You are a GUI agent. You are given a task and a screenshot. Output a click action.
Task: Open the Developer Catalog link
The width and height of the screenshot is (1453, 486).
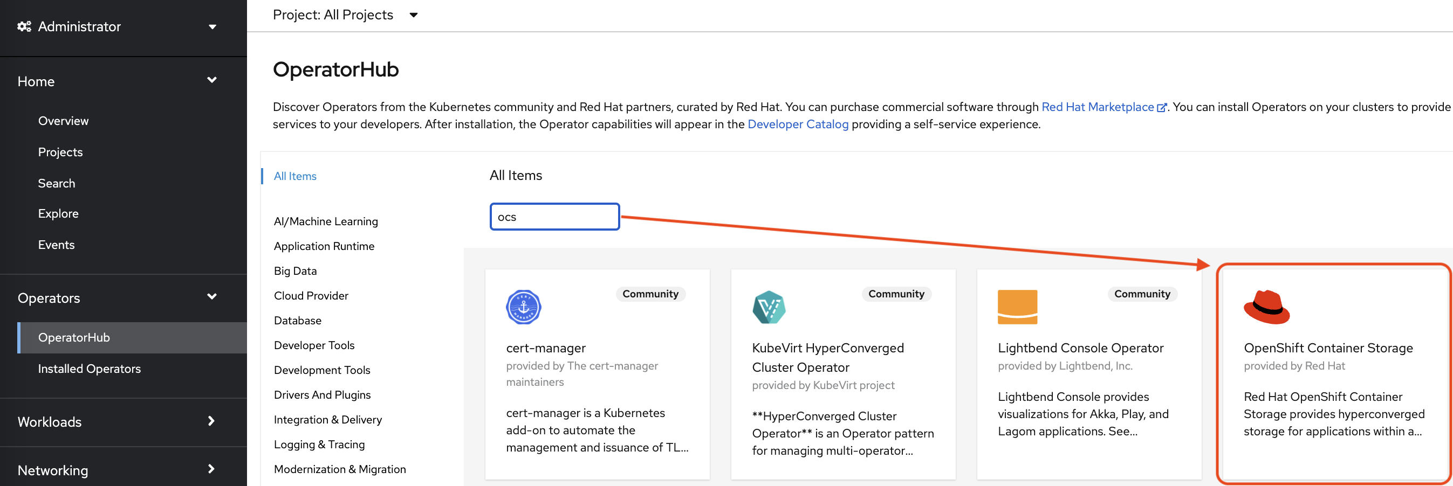coord(798,124)
